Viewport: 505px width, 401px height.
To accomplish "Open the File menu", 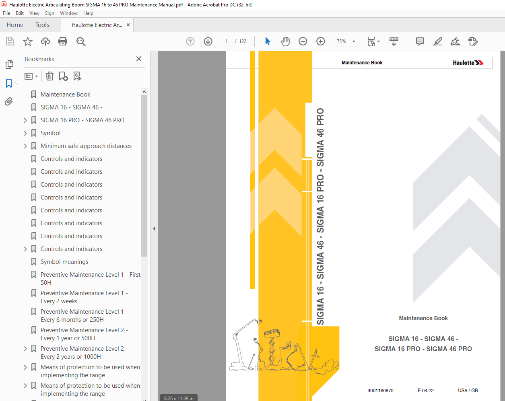I will point(6,13).
